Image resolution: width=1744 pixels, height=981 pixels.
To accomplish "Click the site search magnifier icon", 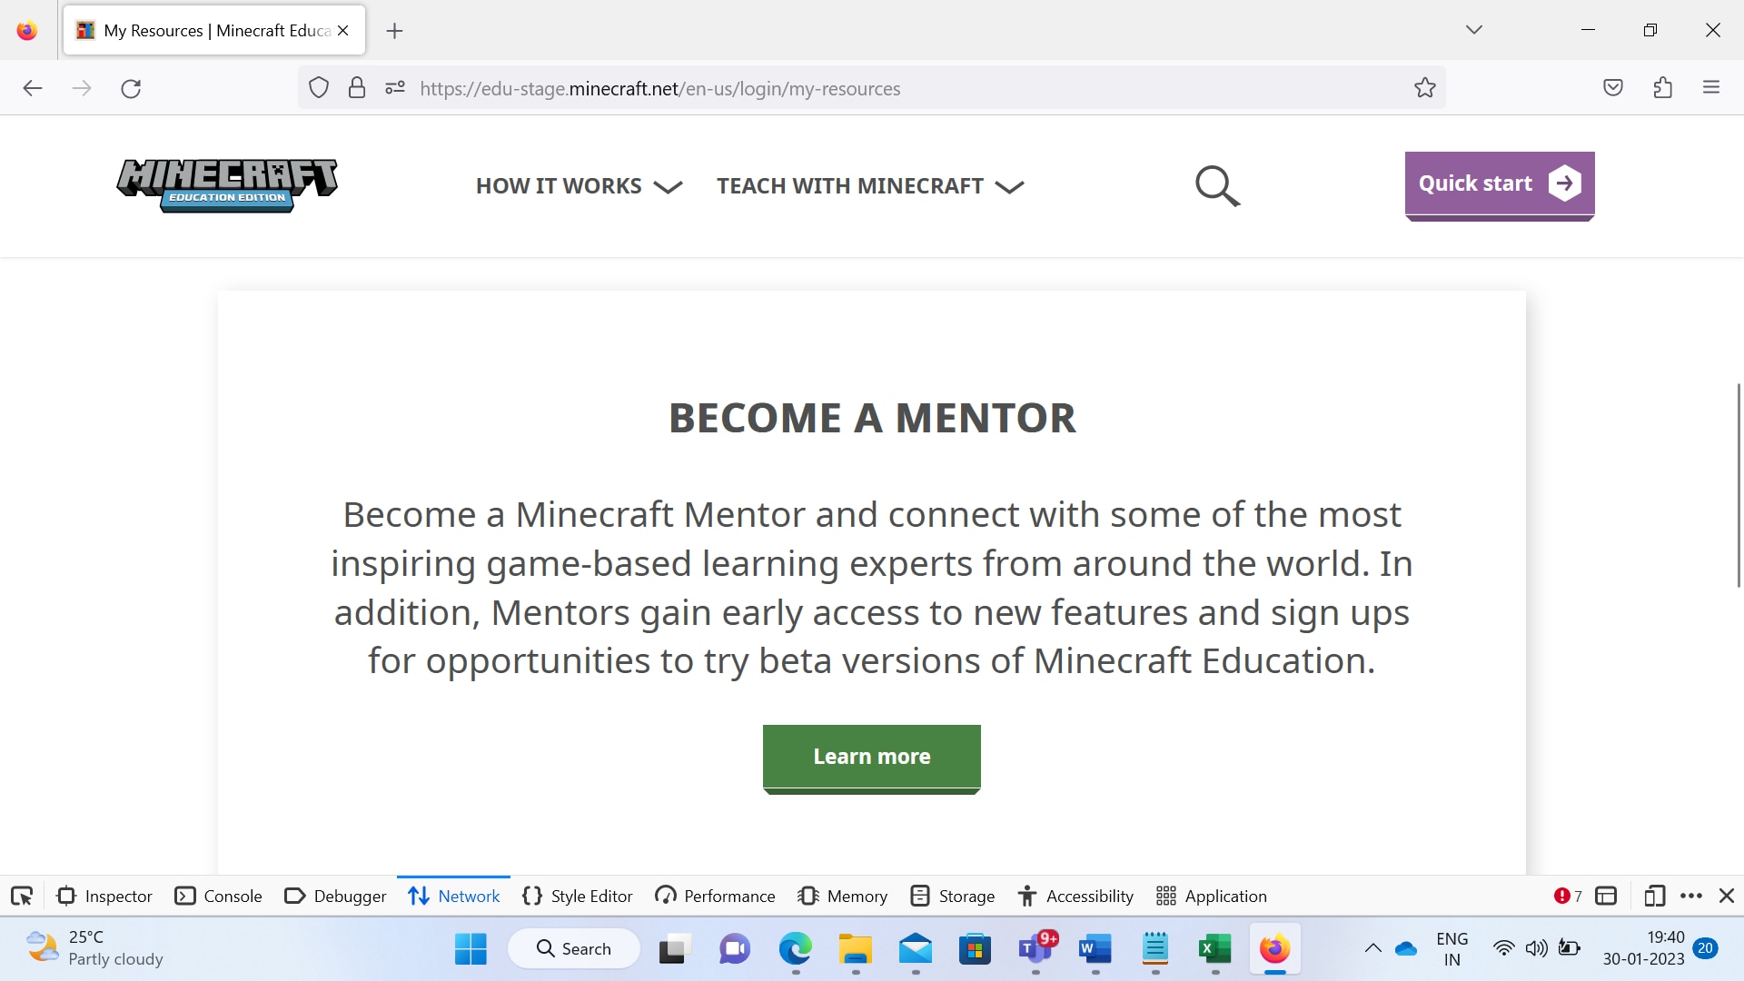I will coord(1217,186).
